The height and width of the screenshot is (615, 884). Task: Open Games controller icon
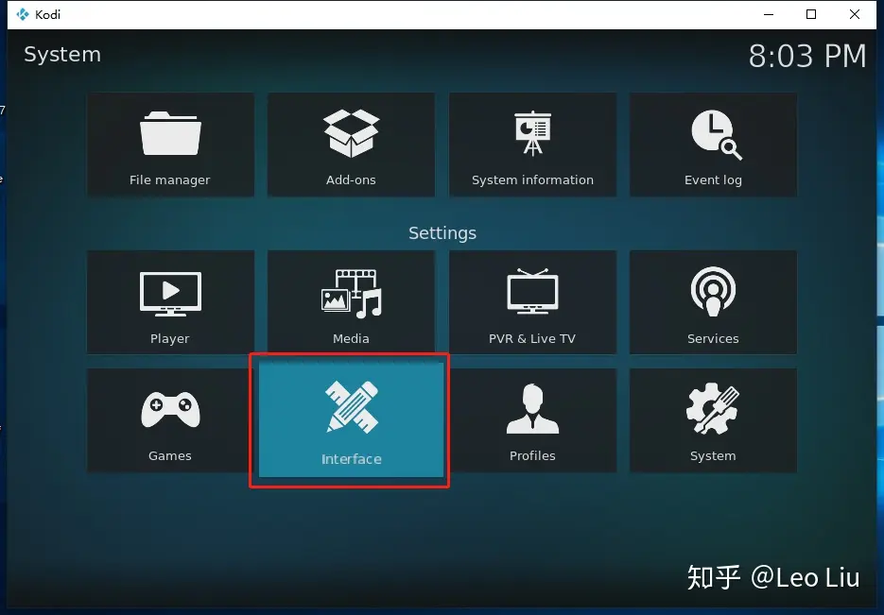[170, 409]
